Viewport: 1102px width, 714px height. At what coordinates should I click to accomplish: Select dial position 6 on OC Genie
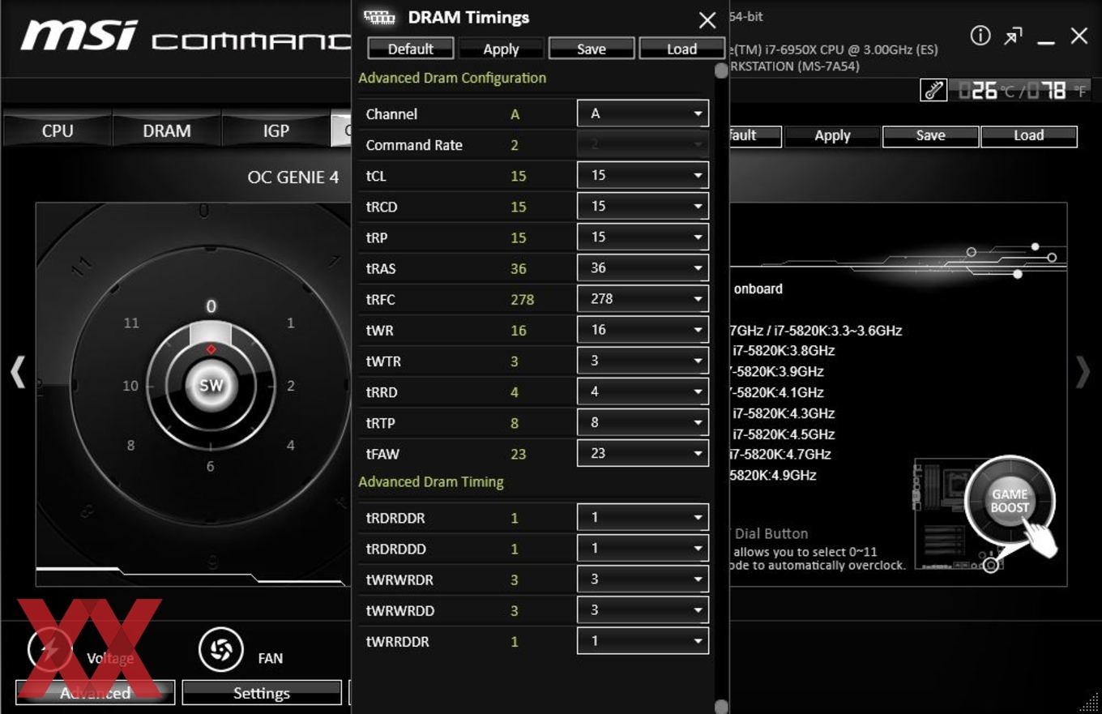[x=210, y=466]
